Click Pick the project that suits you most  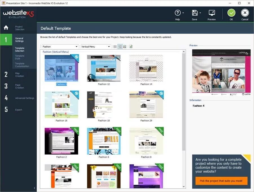pyautogui.click(x=221, y=181)
